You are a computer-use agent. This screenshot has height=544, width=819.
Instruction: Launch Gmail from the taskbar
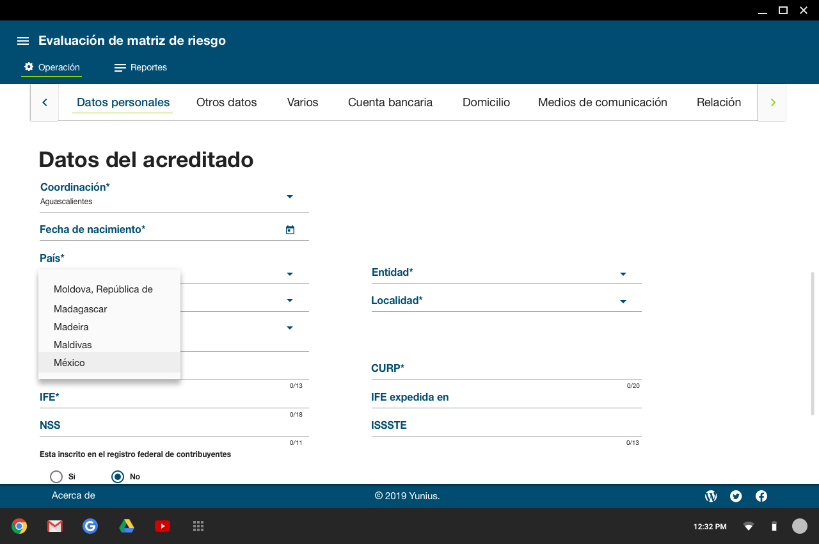pos(55,526)
